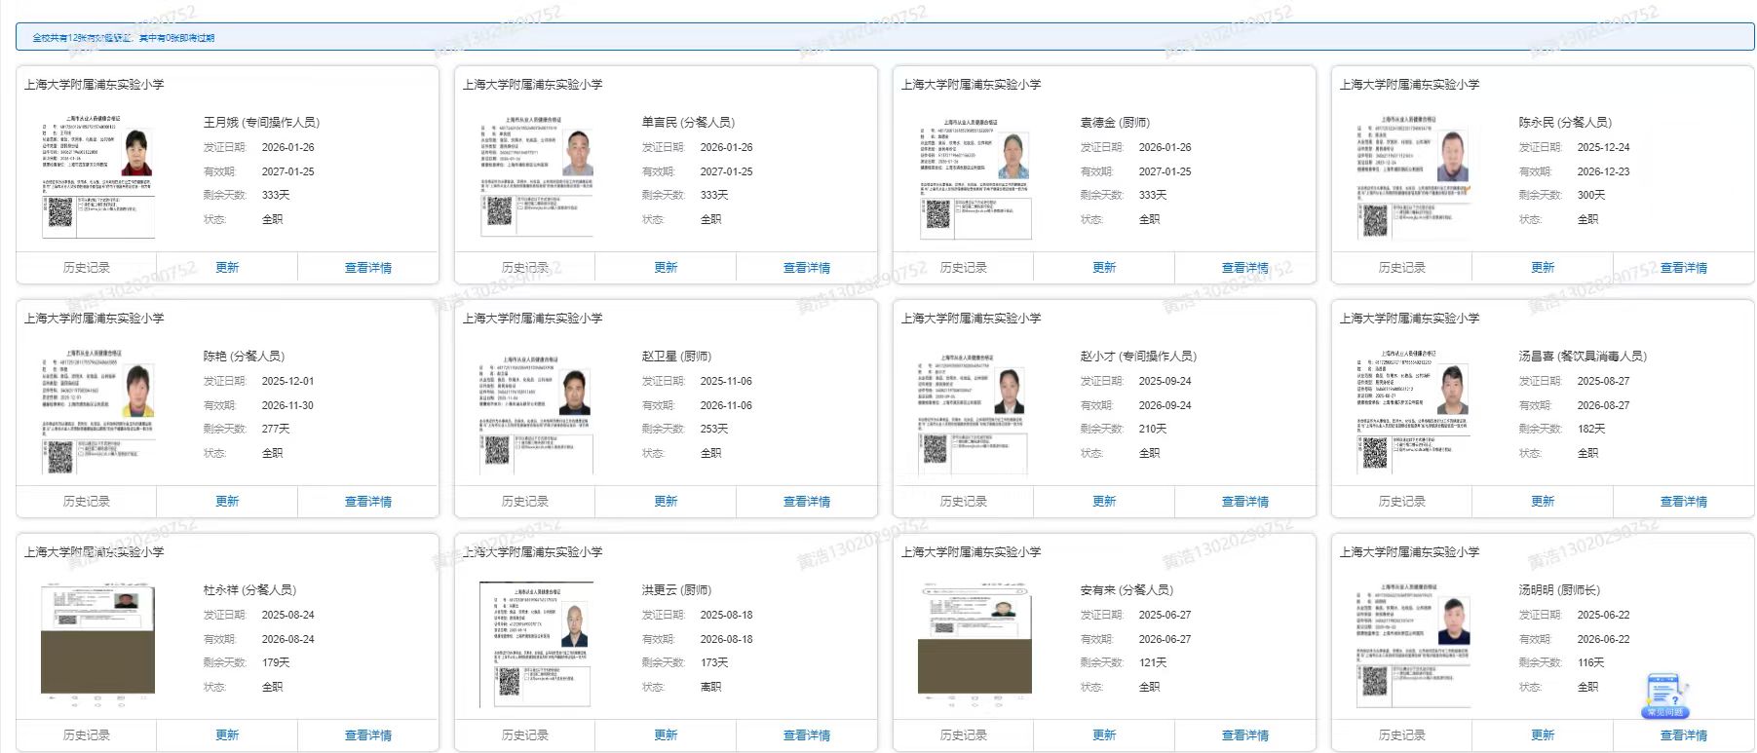The width and height of the screenshot is (1757, 753).
Task: View 查看详情 for 杜永祥
Action: coord(368,735)
